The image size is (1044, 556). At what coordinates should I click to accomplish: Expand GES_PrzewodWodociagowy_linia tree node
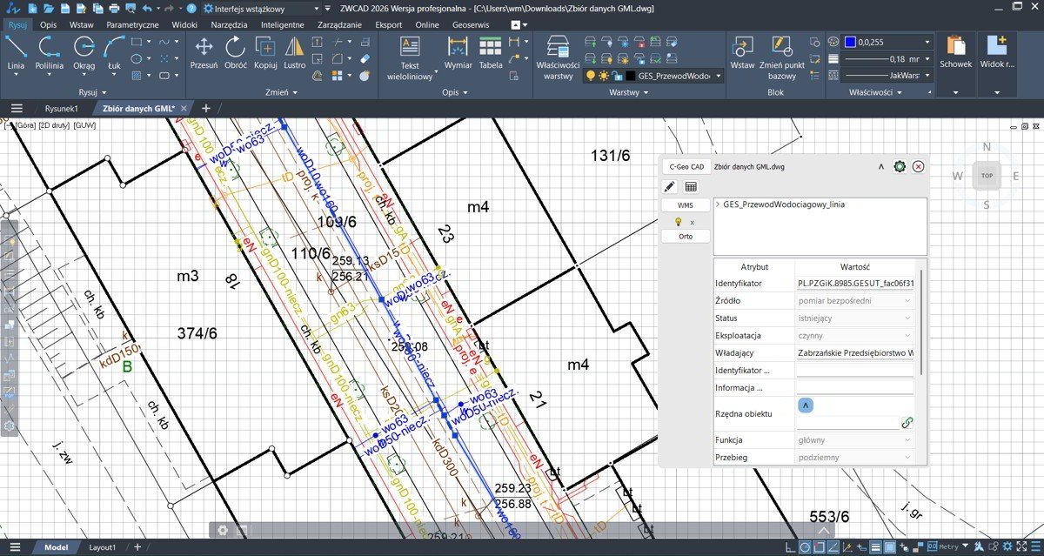pos(718,204)
